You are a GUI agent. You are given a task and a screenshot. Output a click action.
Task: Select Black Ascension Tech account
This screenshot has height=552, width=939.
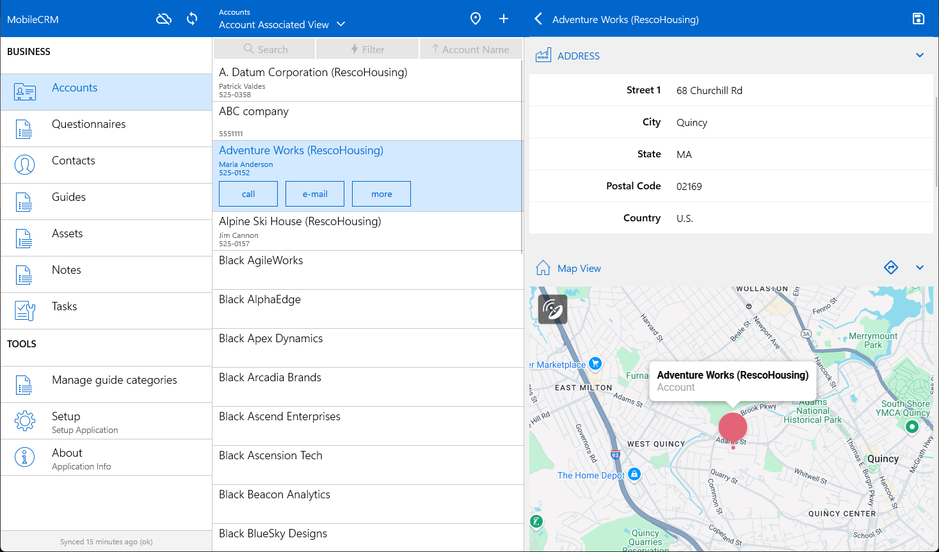click(367, 465)
